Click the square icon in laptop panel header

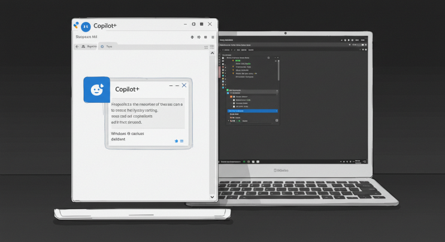click(268, 58)
